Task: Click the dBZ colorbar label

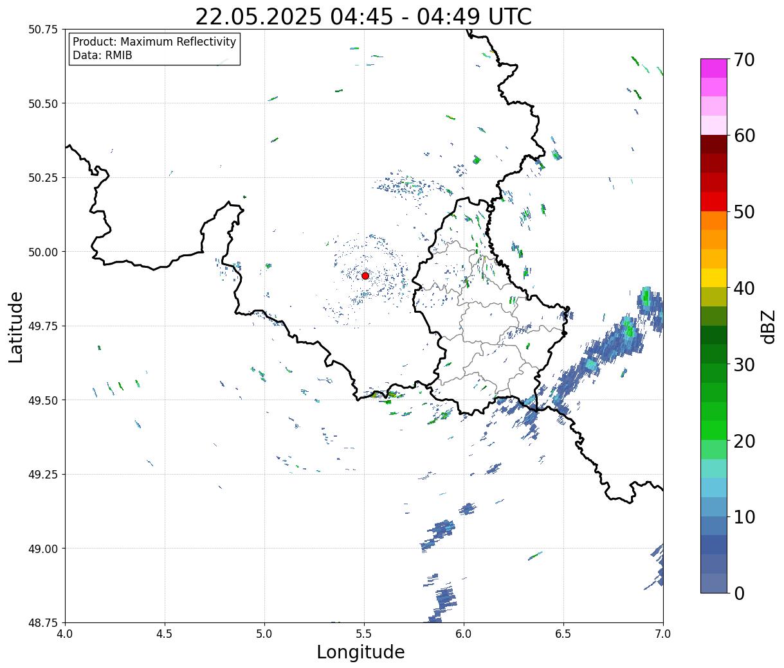Action: 768,326
